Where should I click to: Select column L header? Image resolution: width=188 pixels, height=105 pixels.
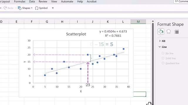[123, 22]
